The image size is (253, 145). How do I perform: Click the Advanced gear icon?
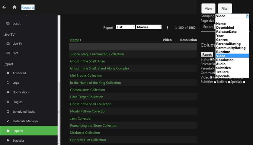pyautogui.click(x=8, y=73)
